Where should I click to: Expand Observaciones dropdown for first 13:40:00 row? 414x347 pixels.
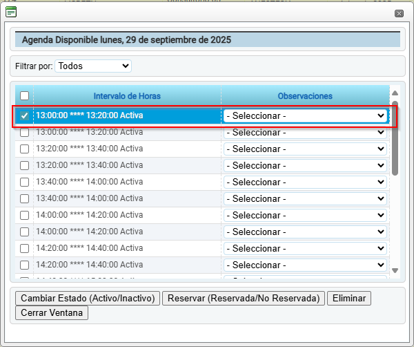point(304,182)
